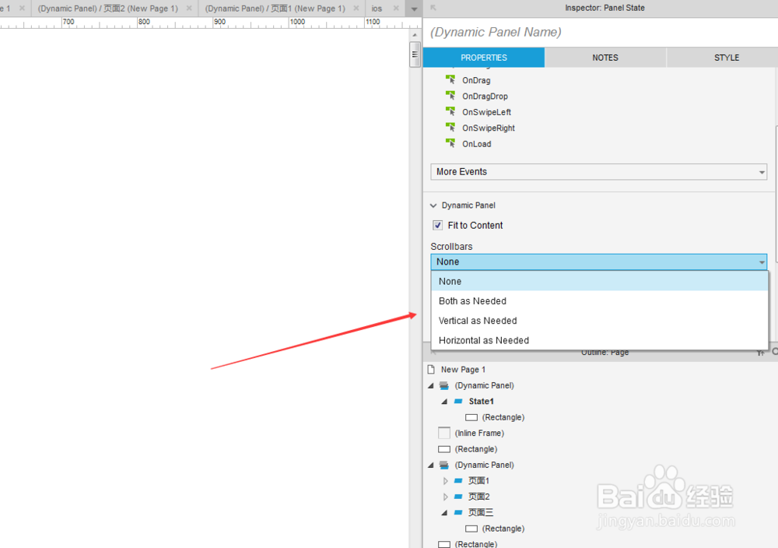The height and width of the screenshot is (548, 778).
Task: Click the OnDrag event icon
Action: 450,79
